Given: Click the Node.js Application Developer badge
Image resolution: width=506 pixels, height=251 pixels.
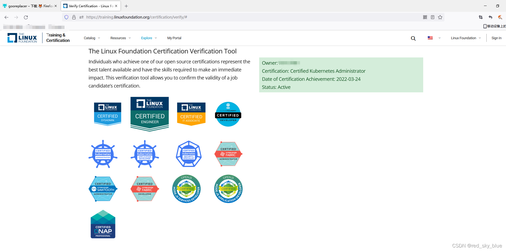Looking at the screenshot, I should tap(228, 189).
